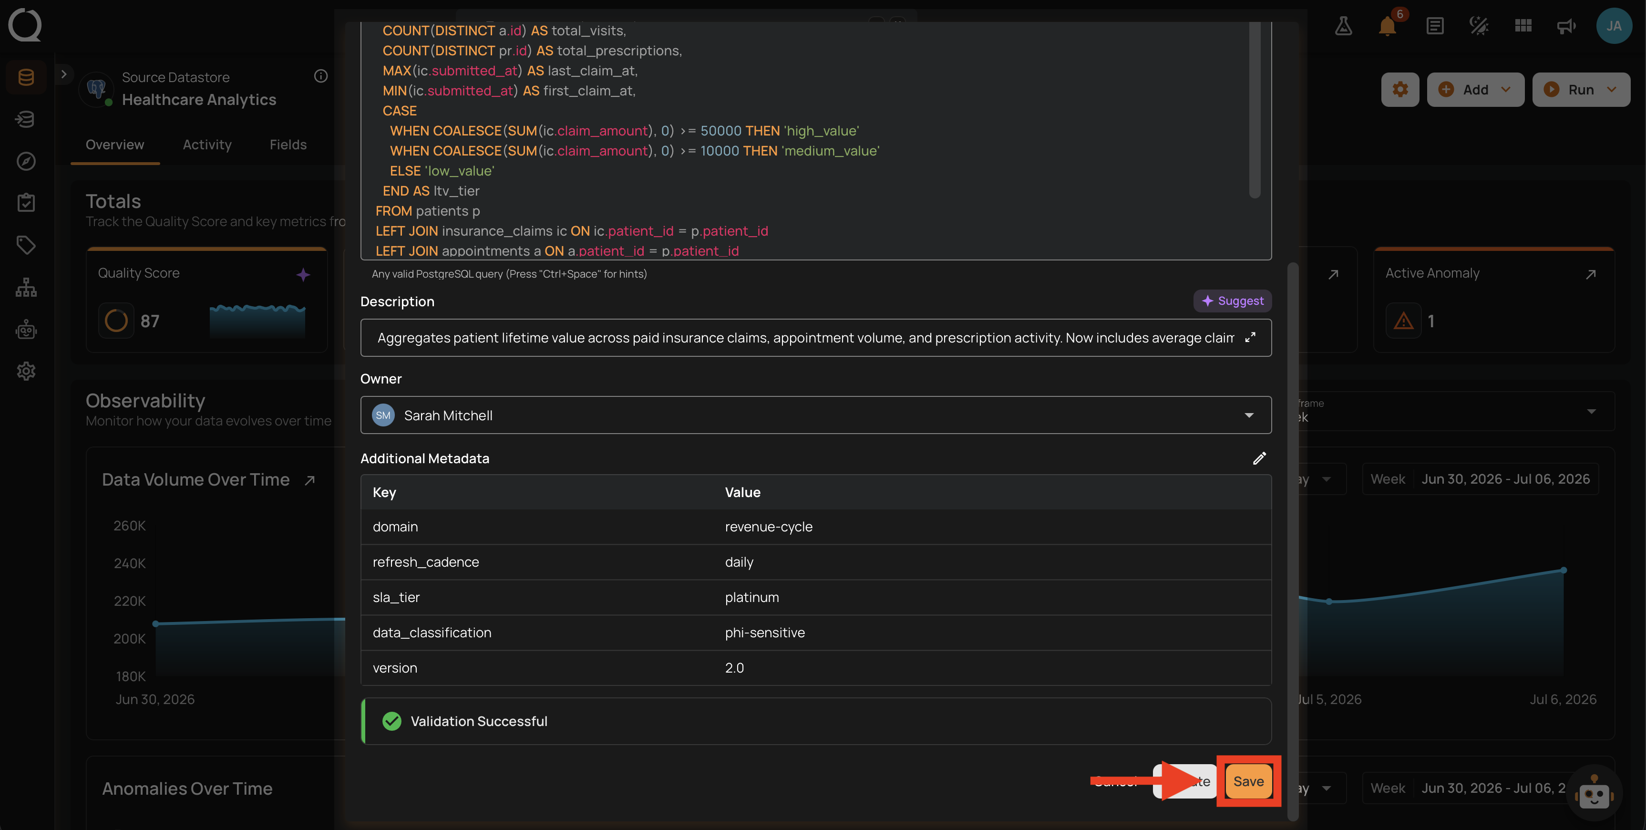Click the megaphone announcements icon

[1566, 26]
